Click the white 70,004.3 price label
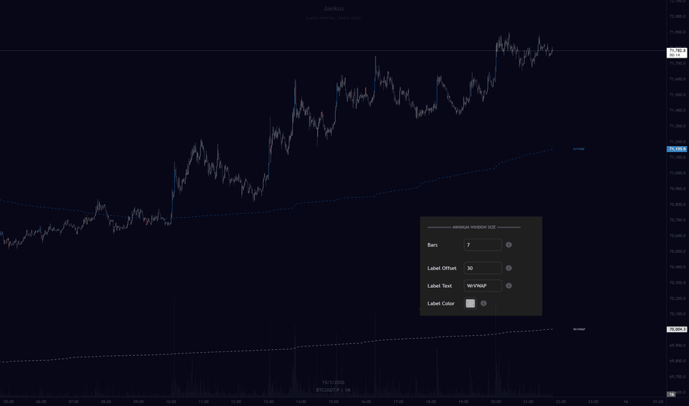The height and width of the screenshot is (406, 689). 677,329
